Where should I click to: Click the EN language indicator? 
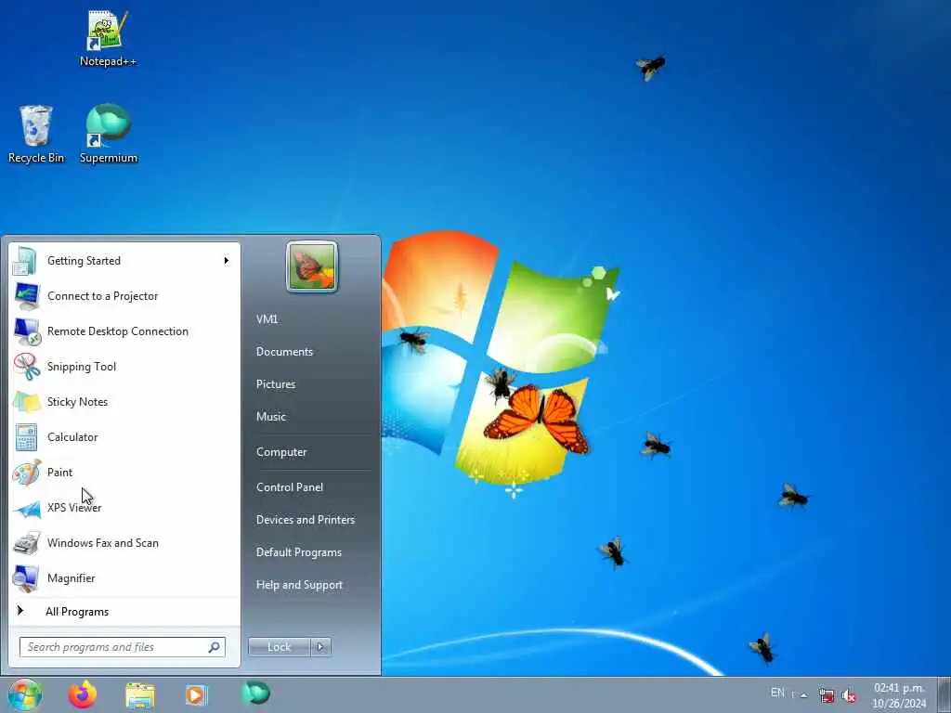pos(777,693)
